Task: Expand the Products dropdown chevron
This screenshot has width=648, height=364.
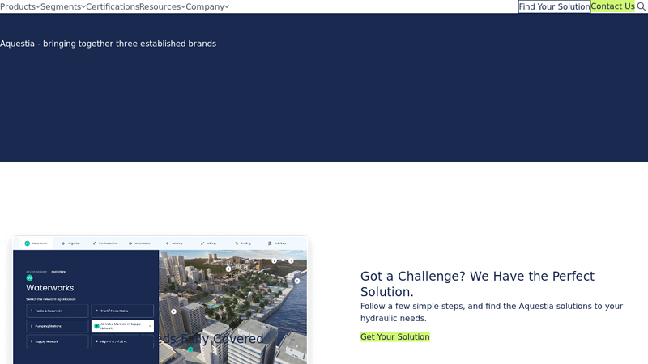Action: (x=38, y=6)
